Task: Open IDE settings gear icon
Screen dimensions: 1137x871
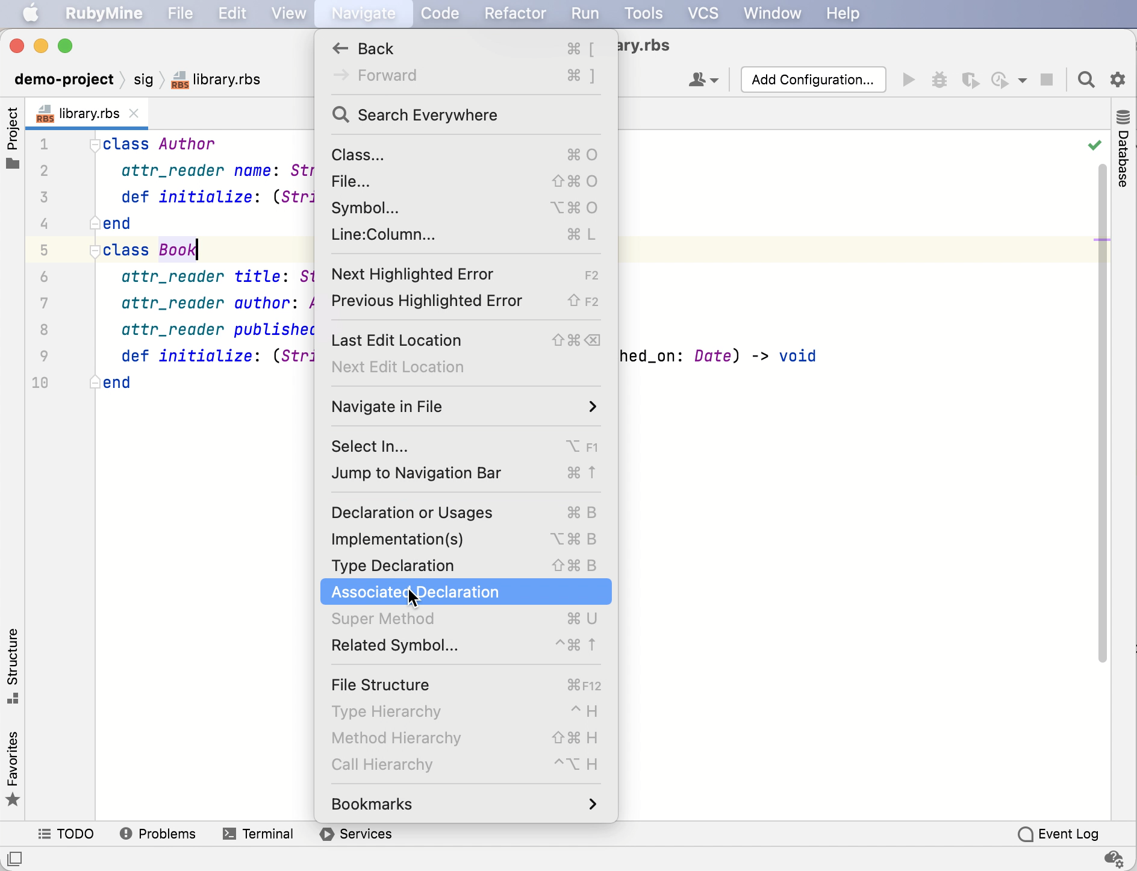Action: click(x=1118, y=80)
